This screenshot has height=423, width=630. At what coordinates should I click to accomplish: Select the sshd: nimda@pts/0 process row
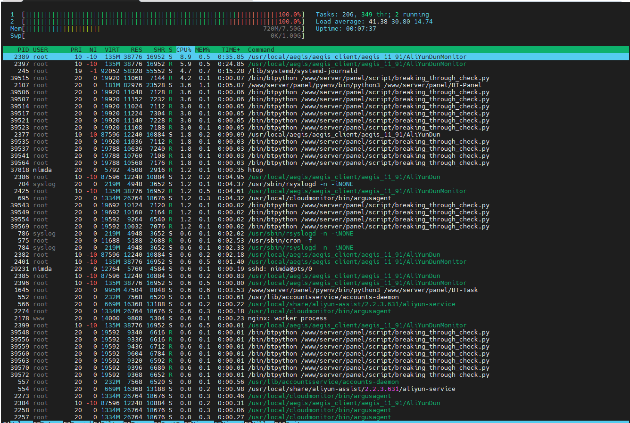[x=280, y=269]
